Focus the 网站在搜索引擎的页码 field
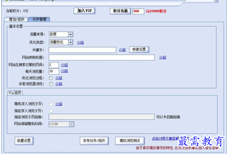This screenshot has width=227, height=154. [54, 65]
